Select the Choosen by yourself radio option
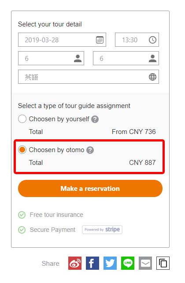Image resolution: width=185 pixels, height=283 pixels. click(x=22, y=119)
